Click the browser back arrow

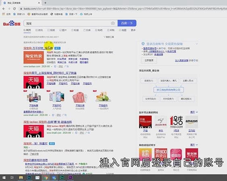pyautogui.click(x=4, y=9)
